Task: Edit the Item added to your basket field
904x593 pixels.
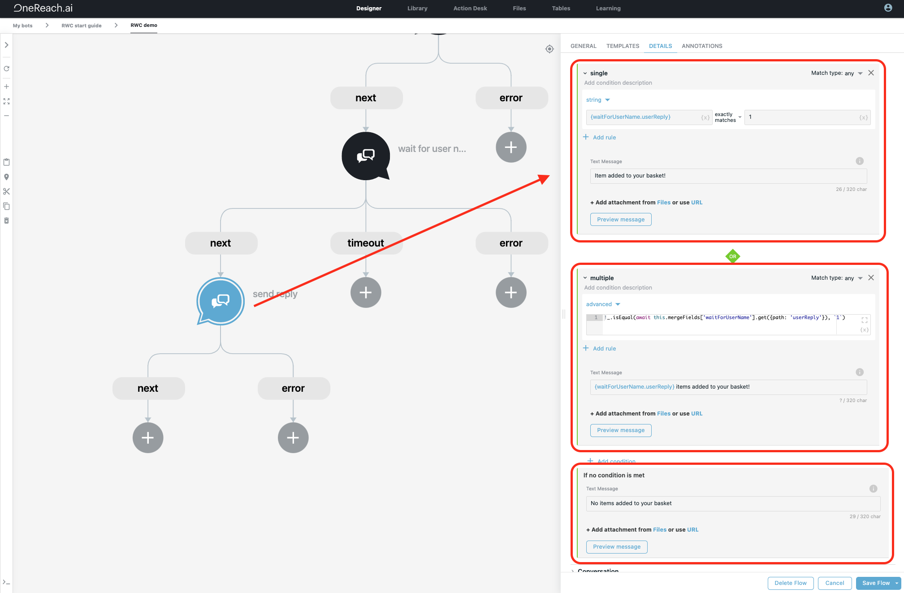Action: 728,176
